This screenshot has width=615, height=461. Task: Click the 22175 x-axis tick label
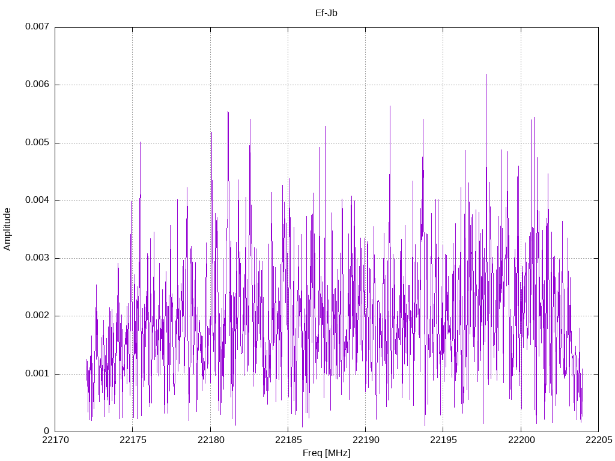(x=133, y=440)
